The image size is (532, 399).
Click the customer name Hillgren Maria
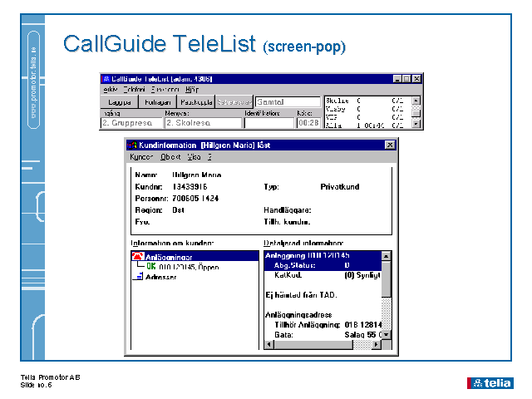coord(196,175)
